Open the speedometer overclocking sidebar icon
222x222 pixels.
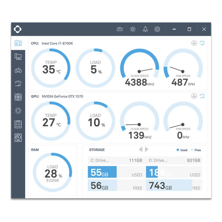click(x=18, y=84)
